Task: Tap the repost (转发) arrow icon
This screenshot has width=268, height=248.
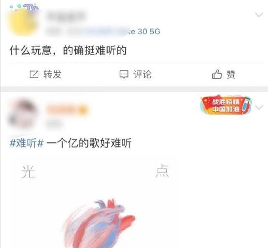Action: pos(34,74)
